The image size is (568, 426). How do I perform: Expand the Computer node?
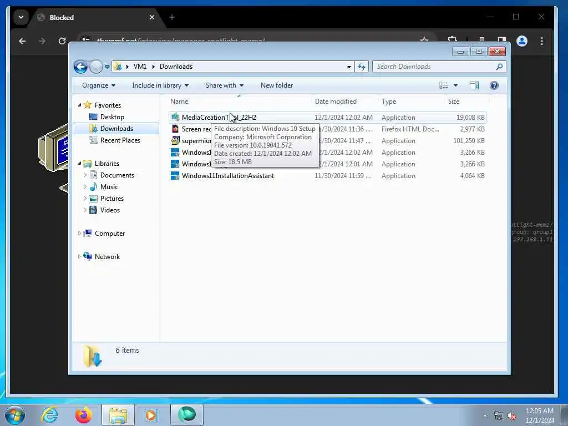pyautogui.click(x=79, y=234)
